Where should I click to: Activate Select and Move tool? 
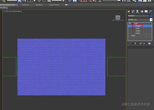(39, 1)
